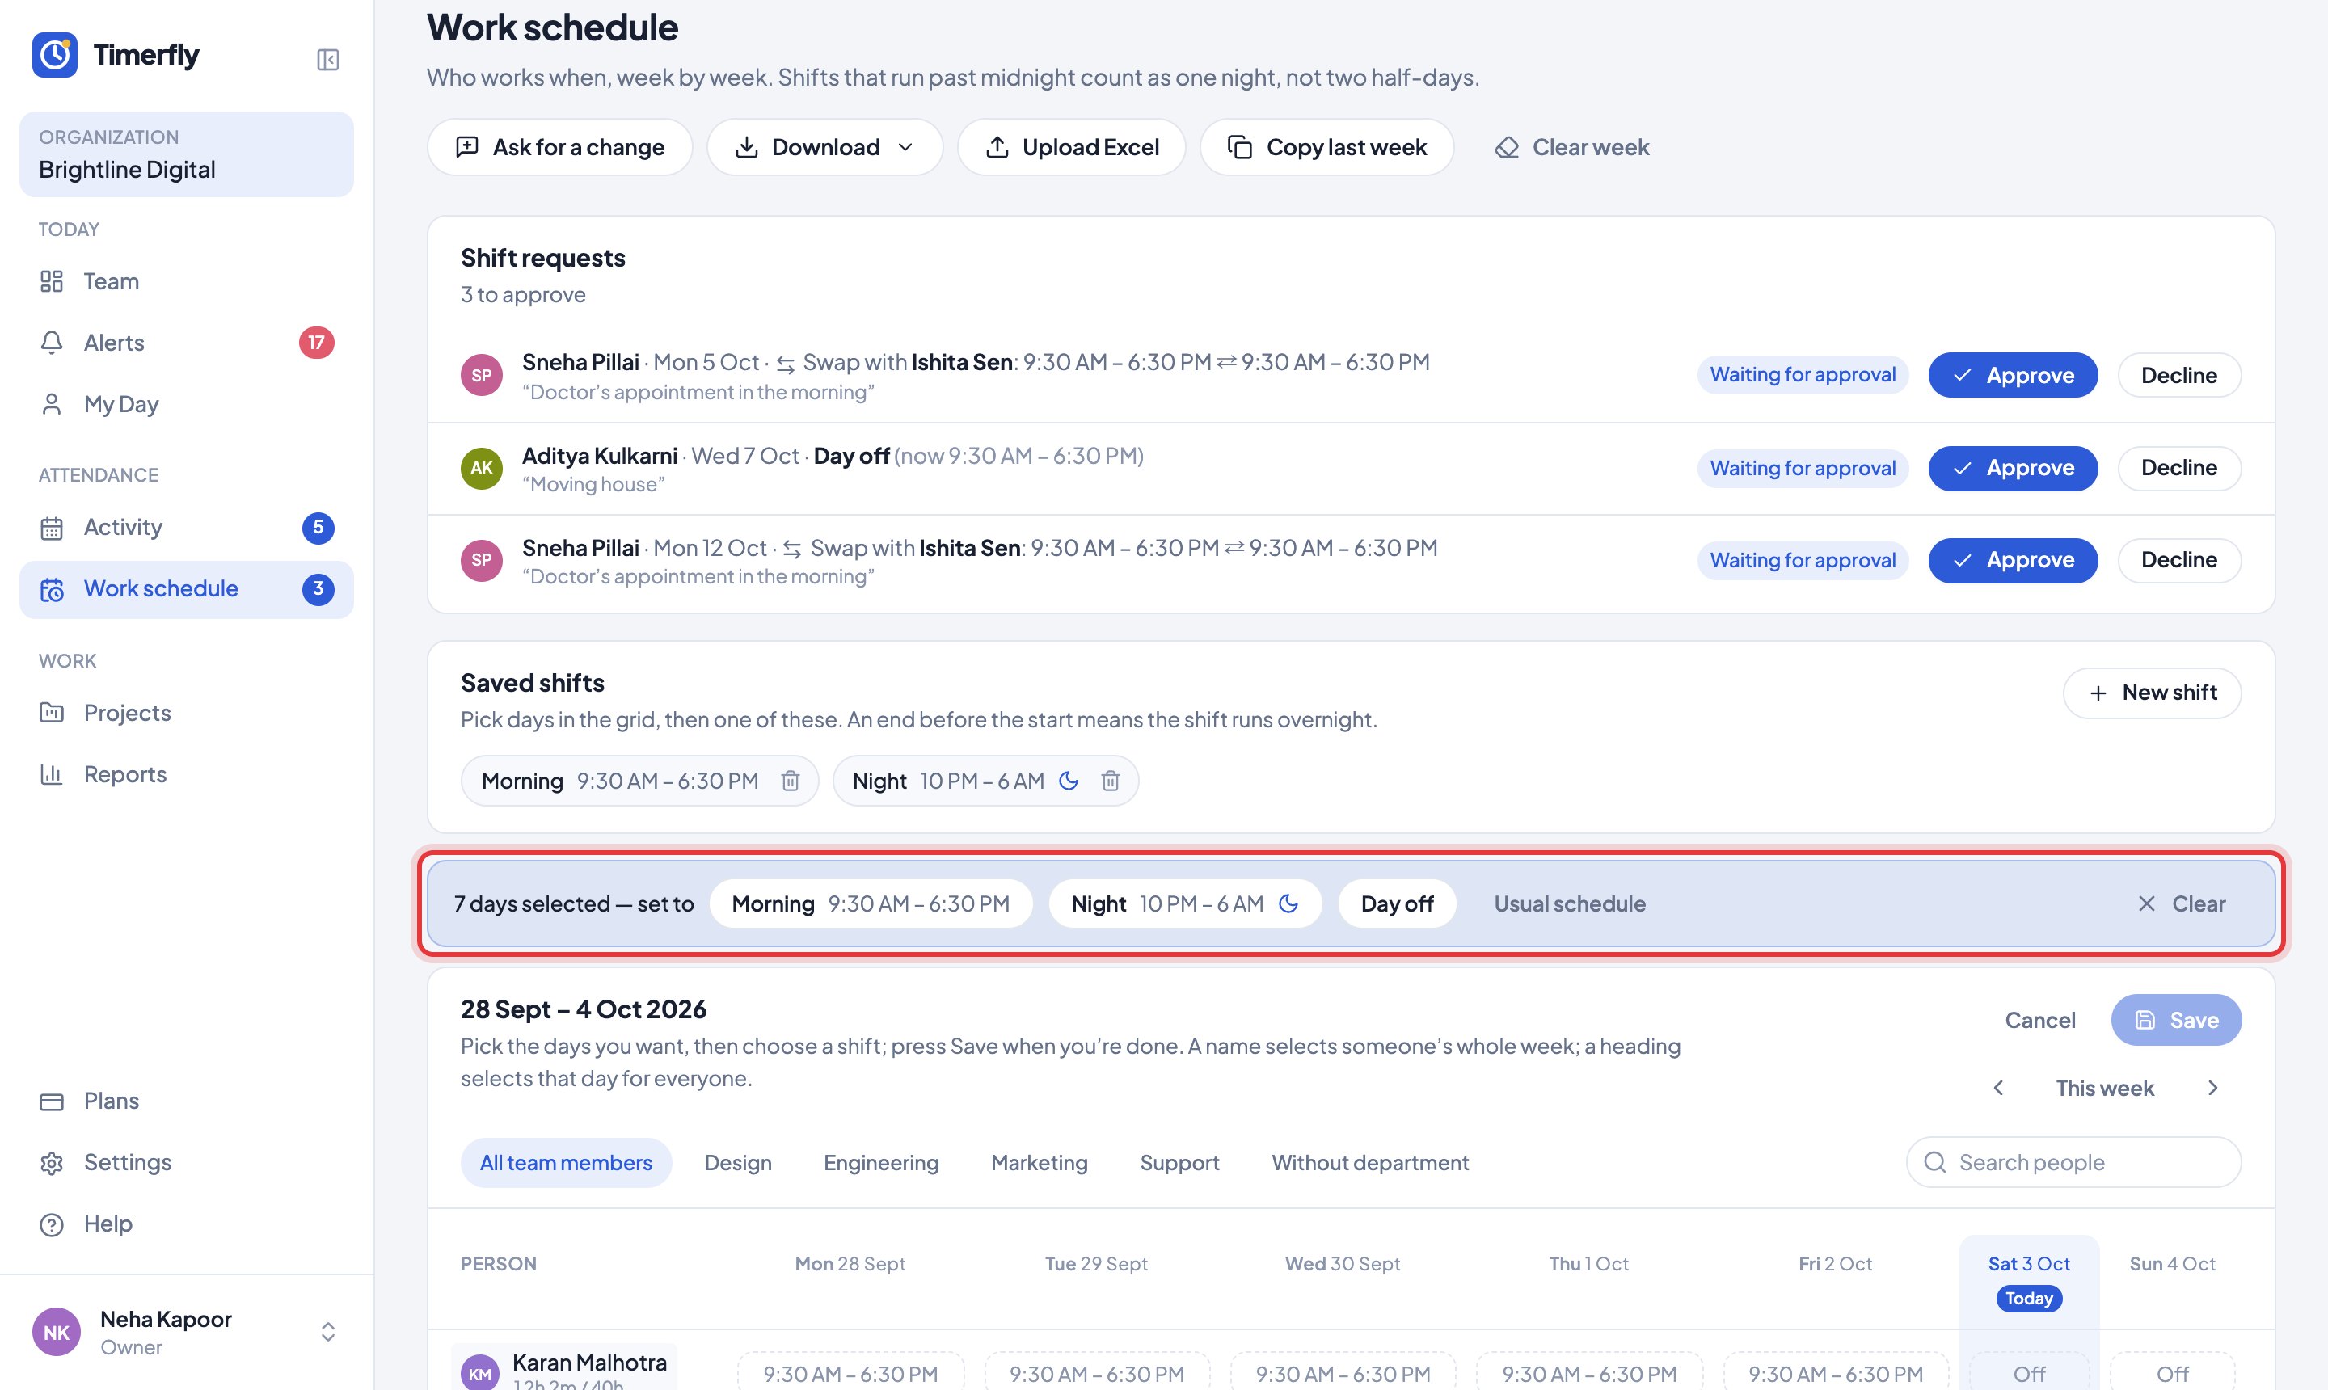Switch to Design department tab
Screen dimensions: 2328x1390
click(x=738, y=1162)
